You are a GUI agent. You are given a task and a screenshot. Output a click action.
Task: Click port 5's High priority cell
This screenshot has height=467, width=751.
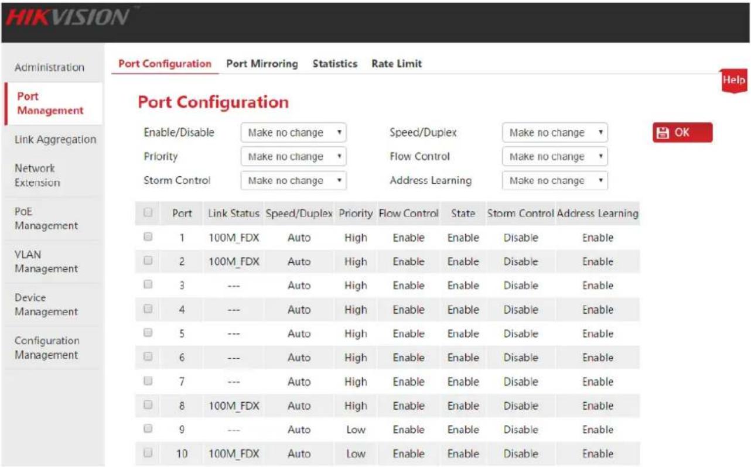pos(356,334)
